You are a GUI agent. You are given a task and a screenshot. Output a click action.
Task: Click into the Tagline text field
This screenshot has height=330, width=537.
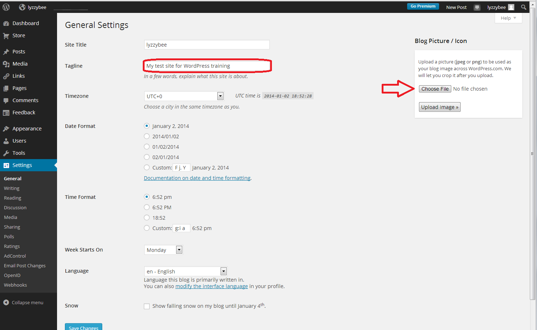(207, 66)
